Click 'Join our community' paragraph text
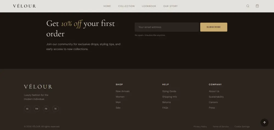The image size is (274, 130). pyautogui.click(x=83, y=47)
